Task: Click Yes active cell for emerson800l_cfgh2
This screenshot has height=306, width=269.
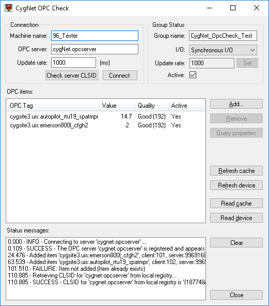Action: [x=176, y=125]
